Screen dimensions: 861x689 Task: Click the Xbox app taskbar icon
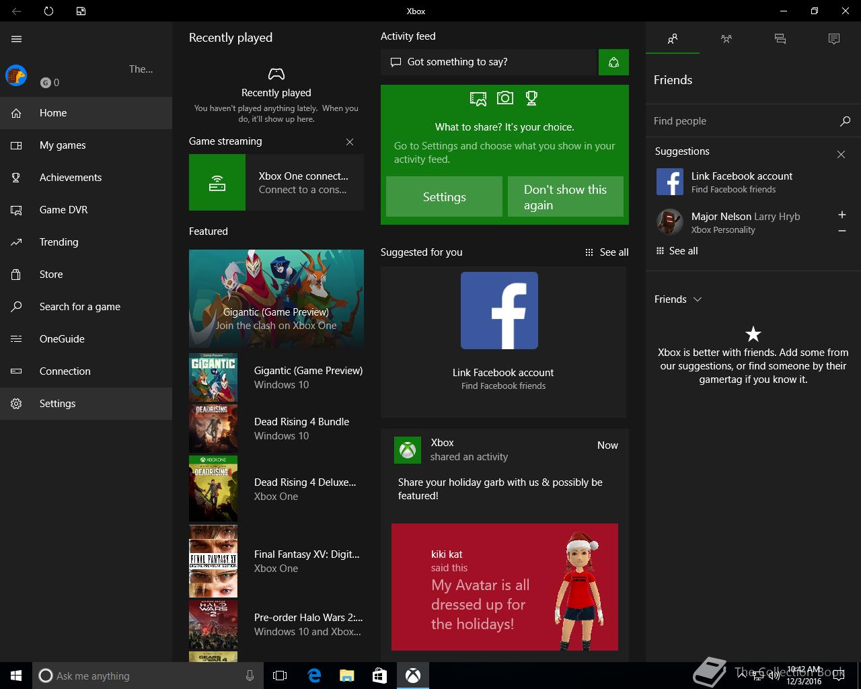coord(412,676)
